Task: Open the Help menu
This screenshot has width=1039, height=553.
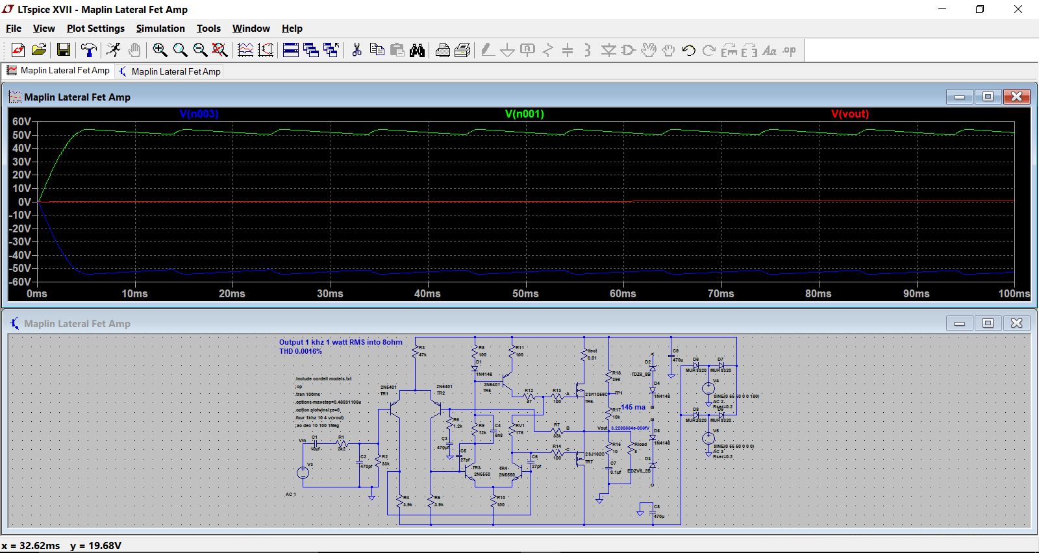Action: pos(292,29)
